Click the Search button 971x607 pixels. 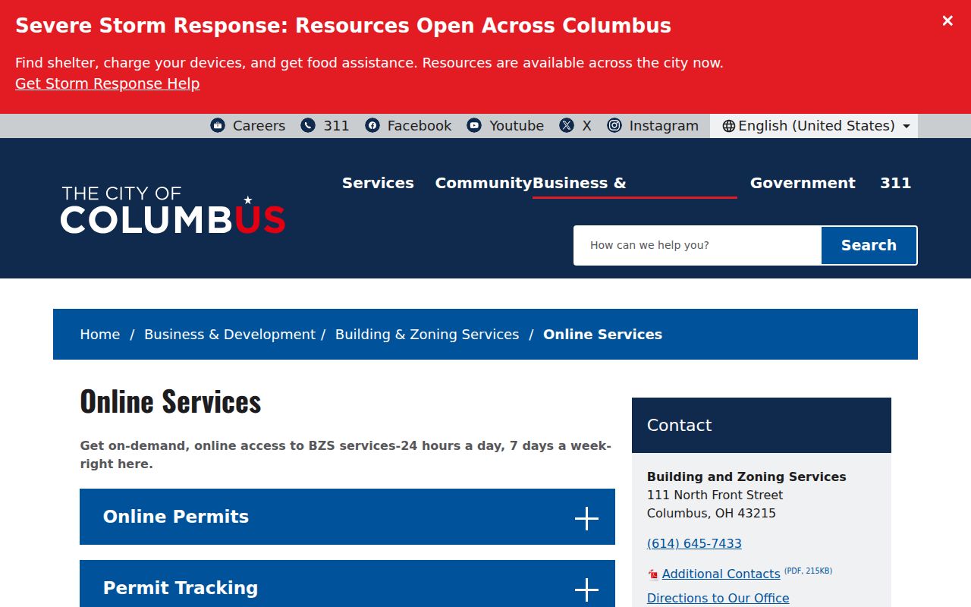click(869, 245)
